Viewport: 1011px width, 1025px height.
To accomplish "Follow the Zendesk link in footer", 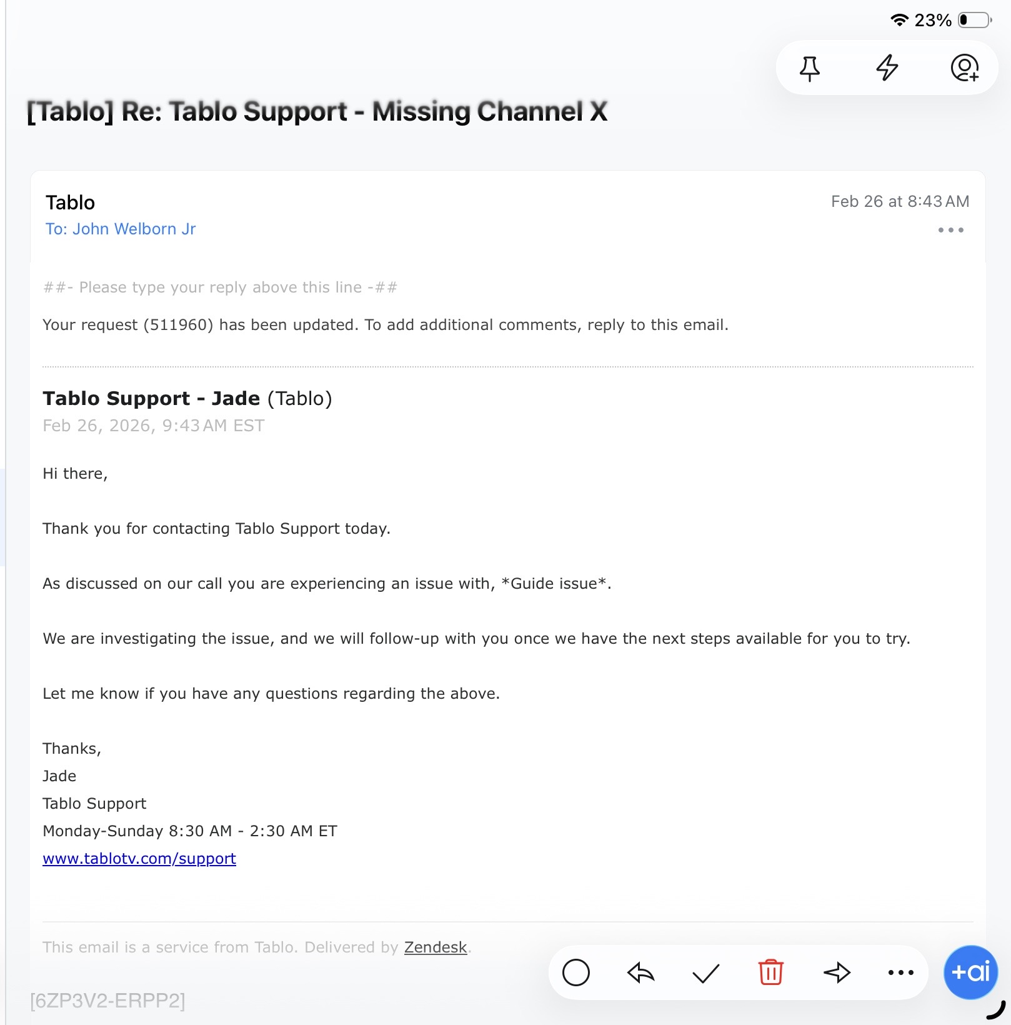I will (x=436, y=947).
